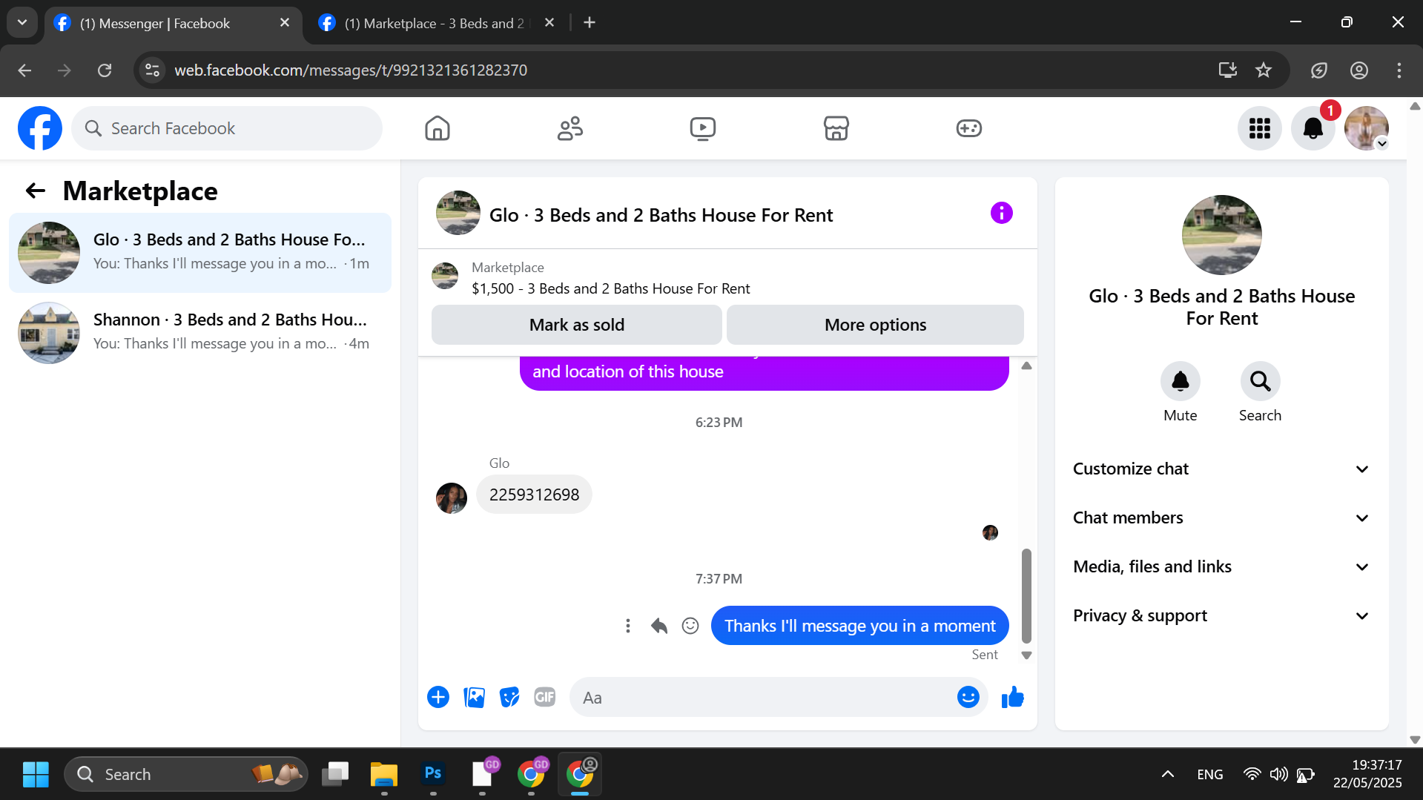Open the Facebook menu grid icon

click(1259, 128)
